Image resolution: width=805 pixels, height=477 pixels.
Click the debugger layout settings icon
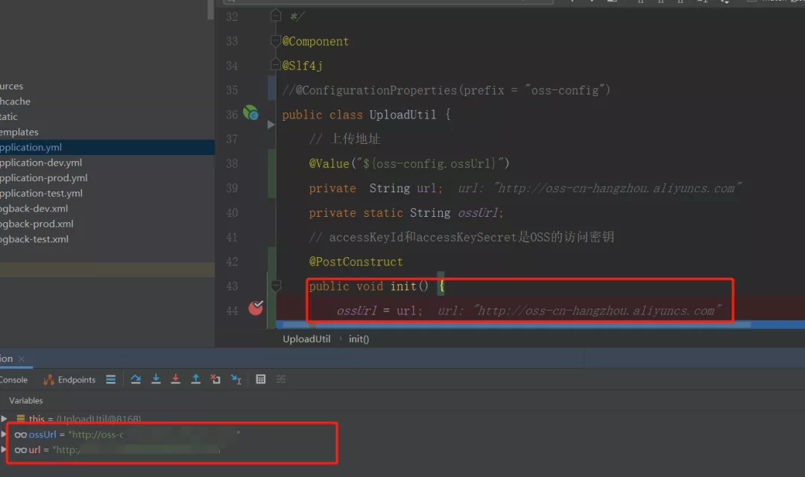click(111, 379)
